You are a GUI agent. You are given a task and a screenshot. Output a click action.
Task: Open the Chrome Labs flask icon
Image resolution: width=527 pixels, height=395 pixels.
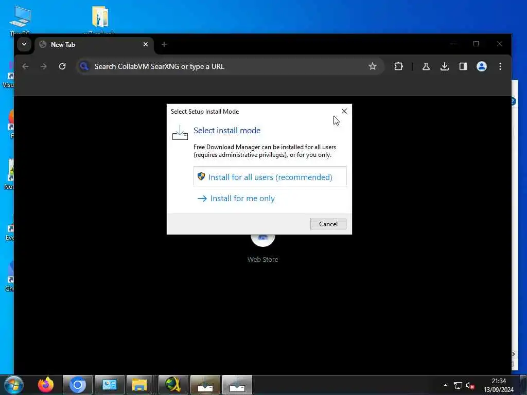click(426, 66)
